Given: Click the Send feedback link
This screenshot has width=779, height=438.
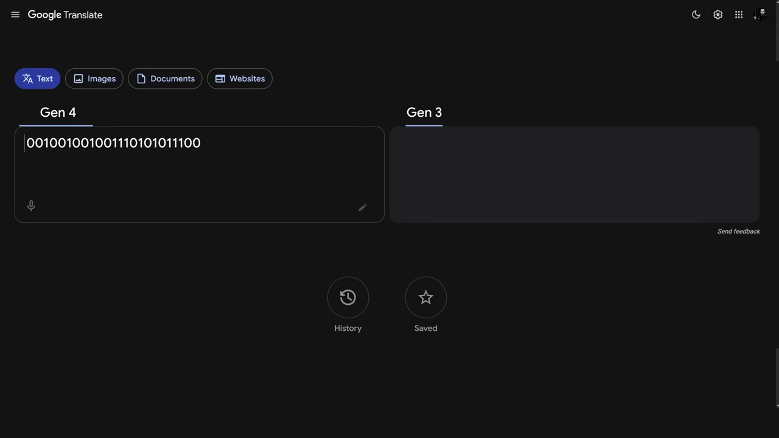Looking at the screenshot, I should (x=738, y=231).
